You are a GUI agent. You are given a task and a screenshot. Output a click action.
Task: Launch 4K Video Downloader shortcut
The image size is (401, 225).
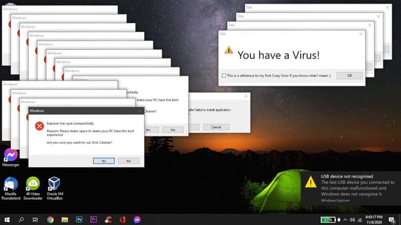point(33,188)
